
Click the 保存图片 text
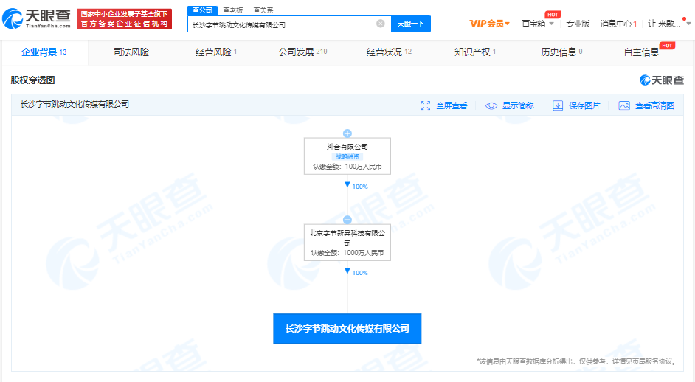(x=584, y=105)
